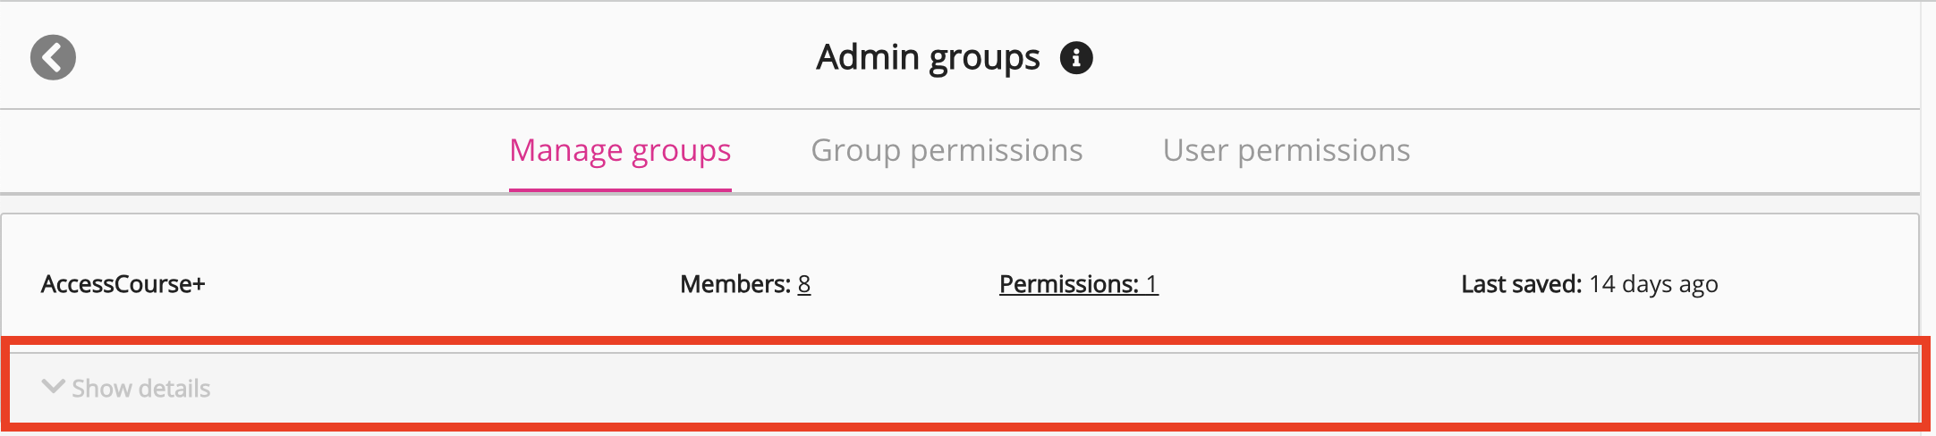Click the word details in Show details
This screenshot has height=436, width=1936.
(x=174, y=389)
